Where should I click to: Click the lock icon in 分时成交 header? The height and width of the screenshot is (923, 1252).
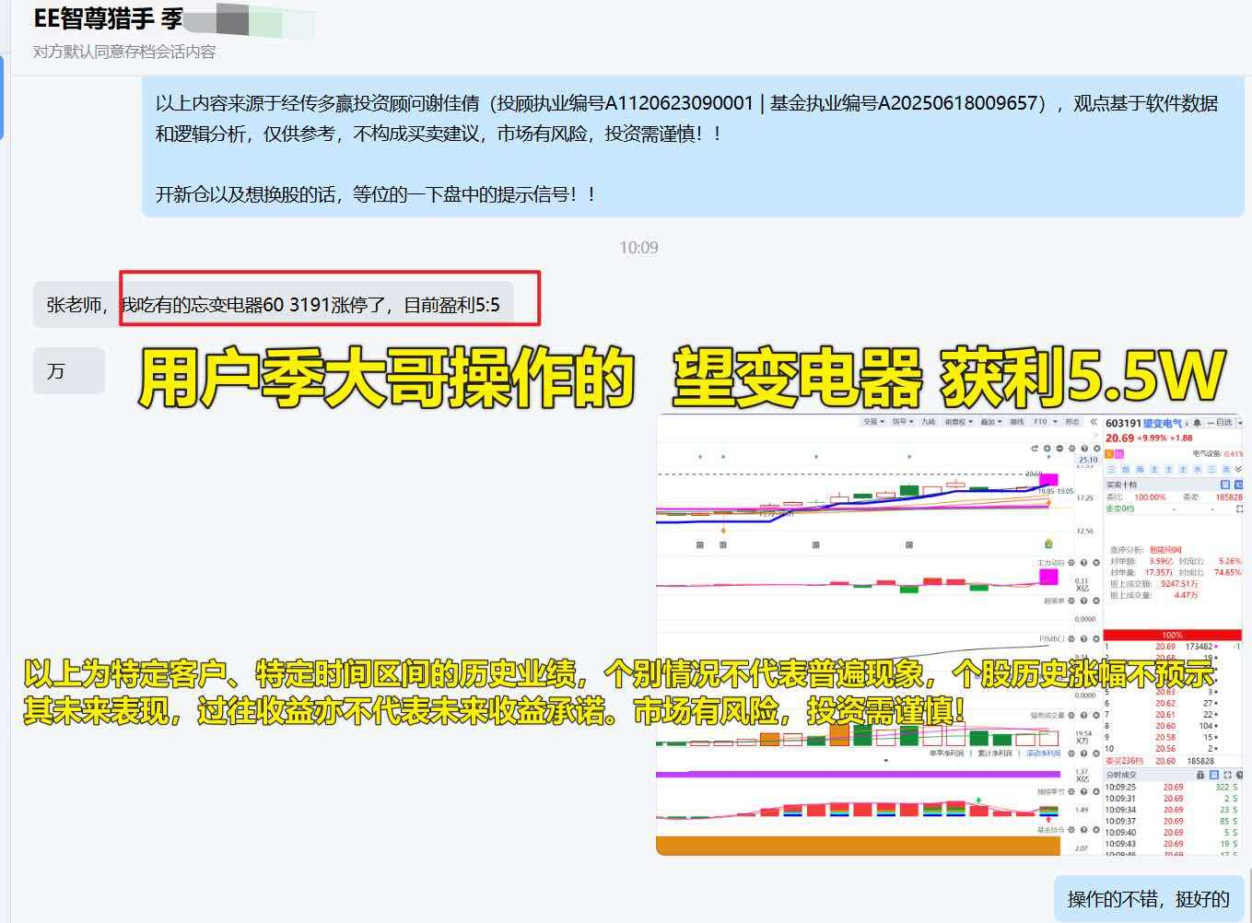point(1199,775)
